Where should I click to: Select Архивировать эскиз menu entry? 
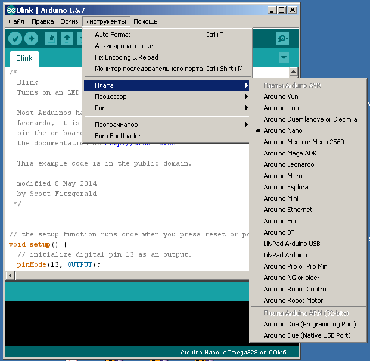coord(167,46)
